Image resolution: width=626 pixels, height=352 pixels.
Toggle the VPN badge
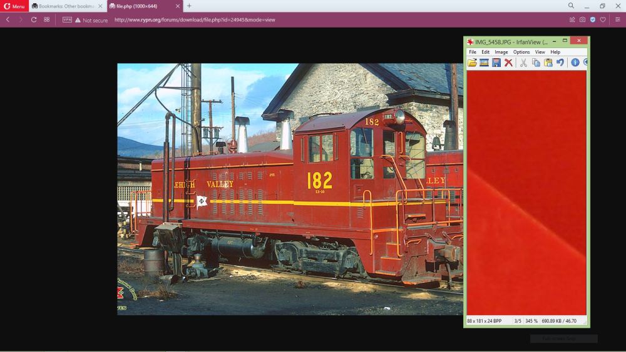click(67, 19)
